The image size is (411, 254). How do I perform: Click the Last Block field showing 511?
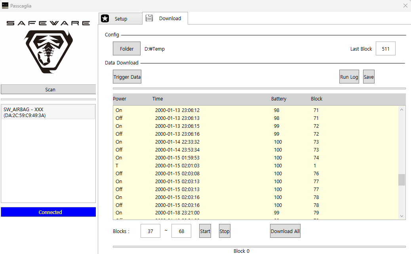[386, 49]
